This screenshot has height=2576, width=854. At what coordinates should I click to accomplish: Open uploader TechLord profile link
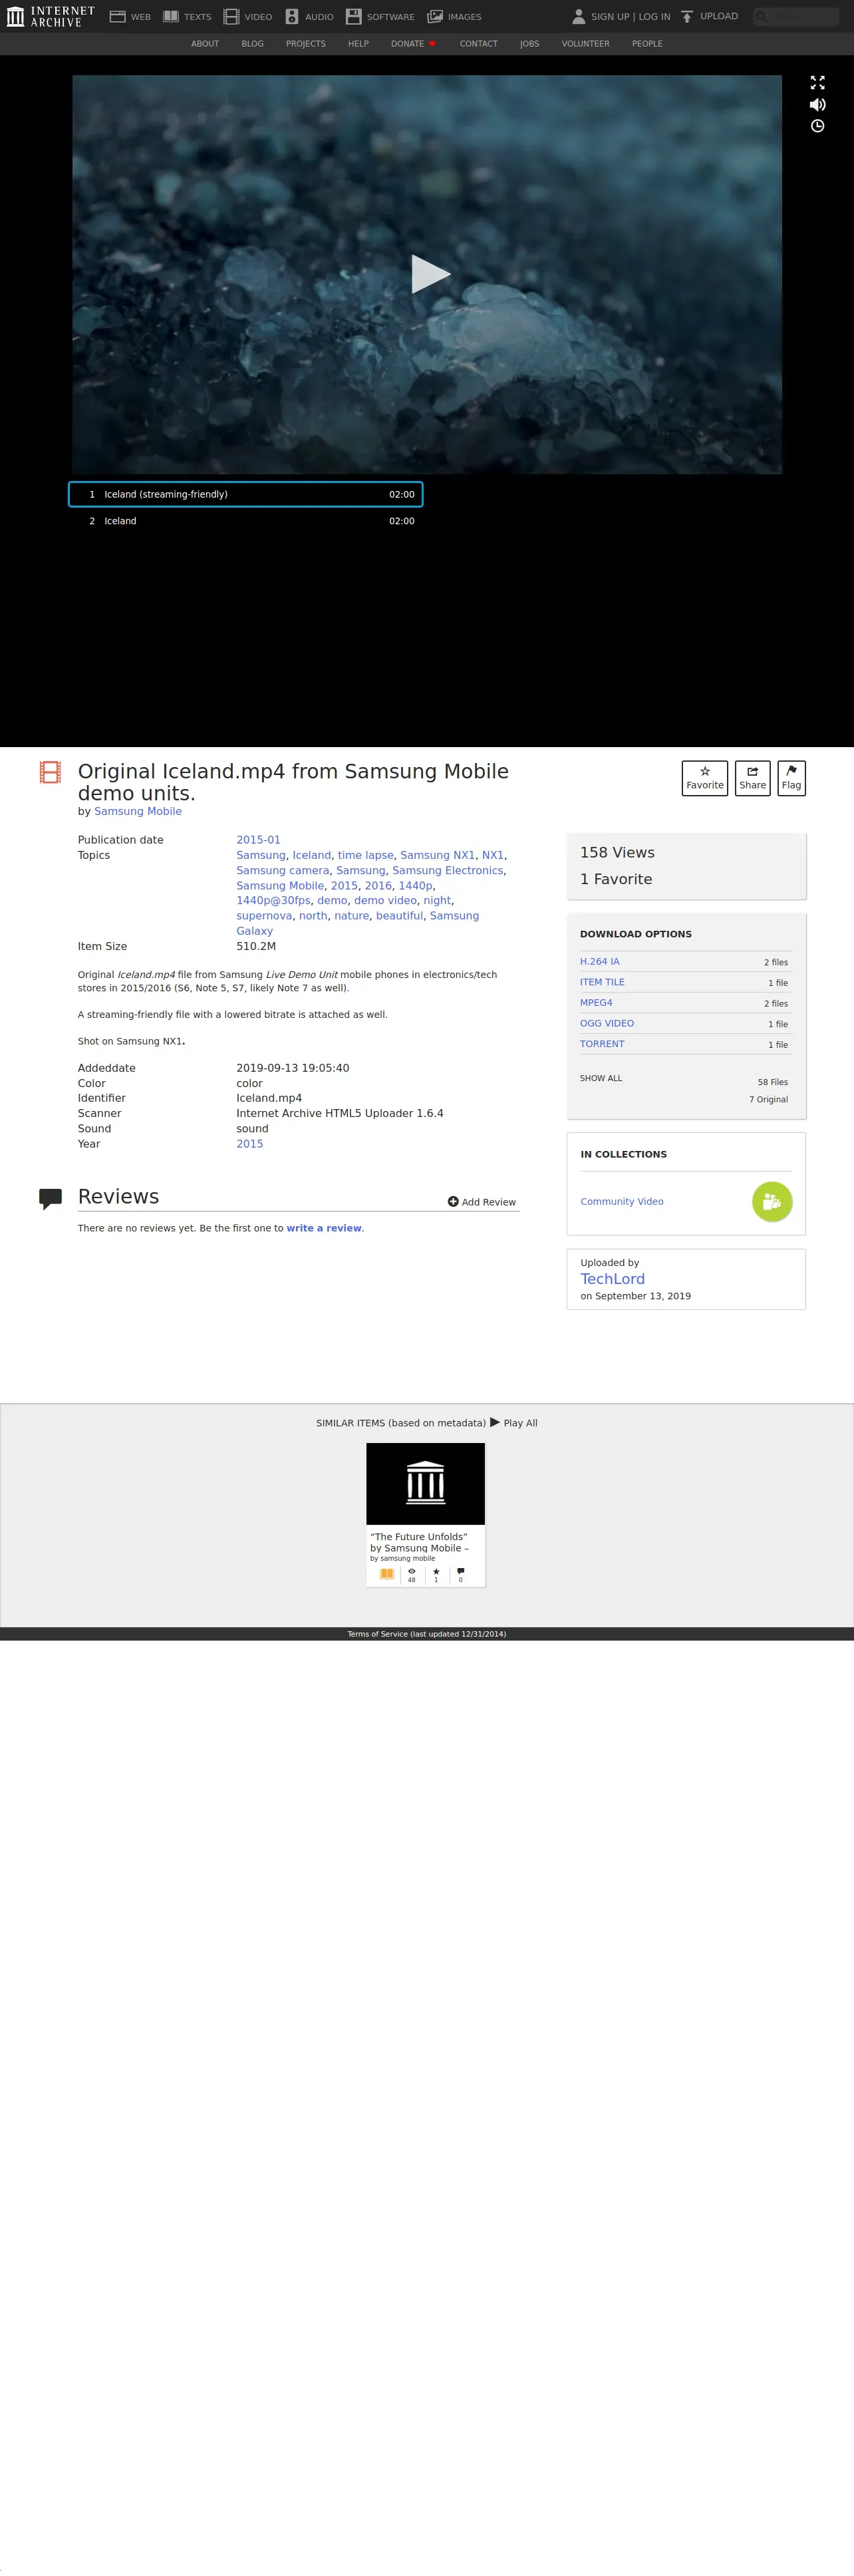click(612, 1279)
